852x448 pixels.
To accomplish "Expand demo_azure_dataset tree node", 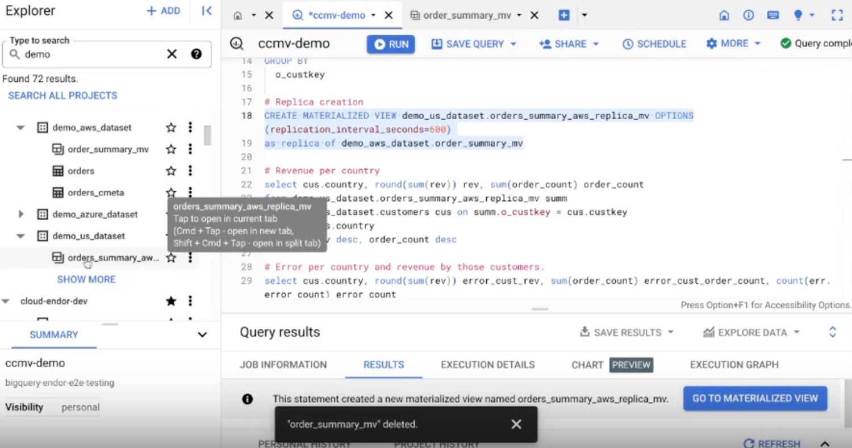I will tap(21, 214).
